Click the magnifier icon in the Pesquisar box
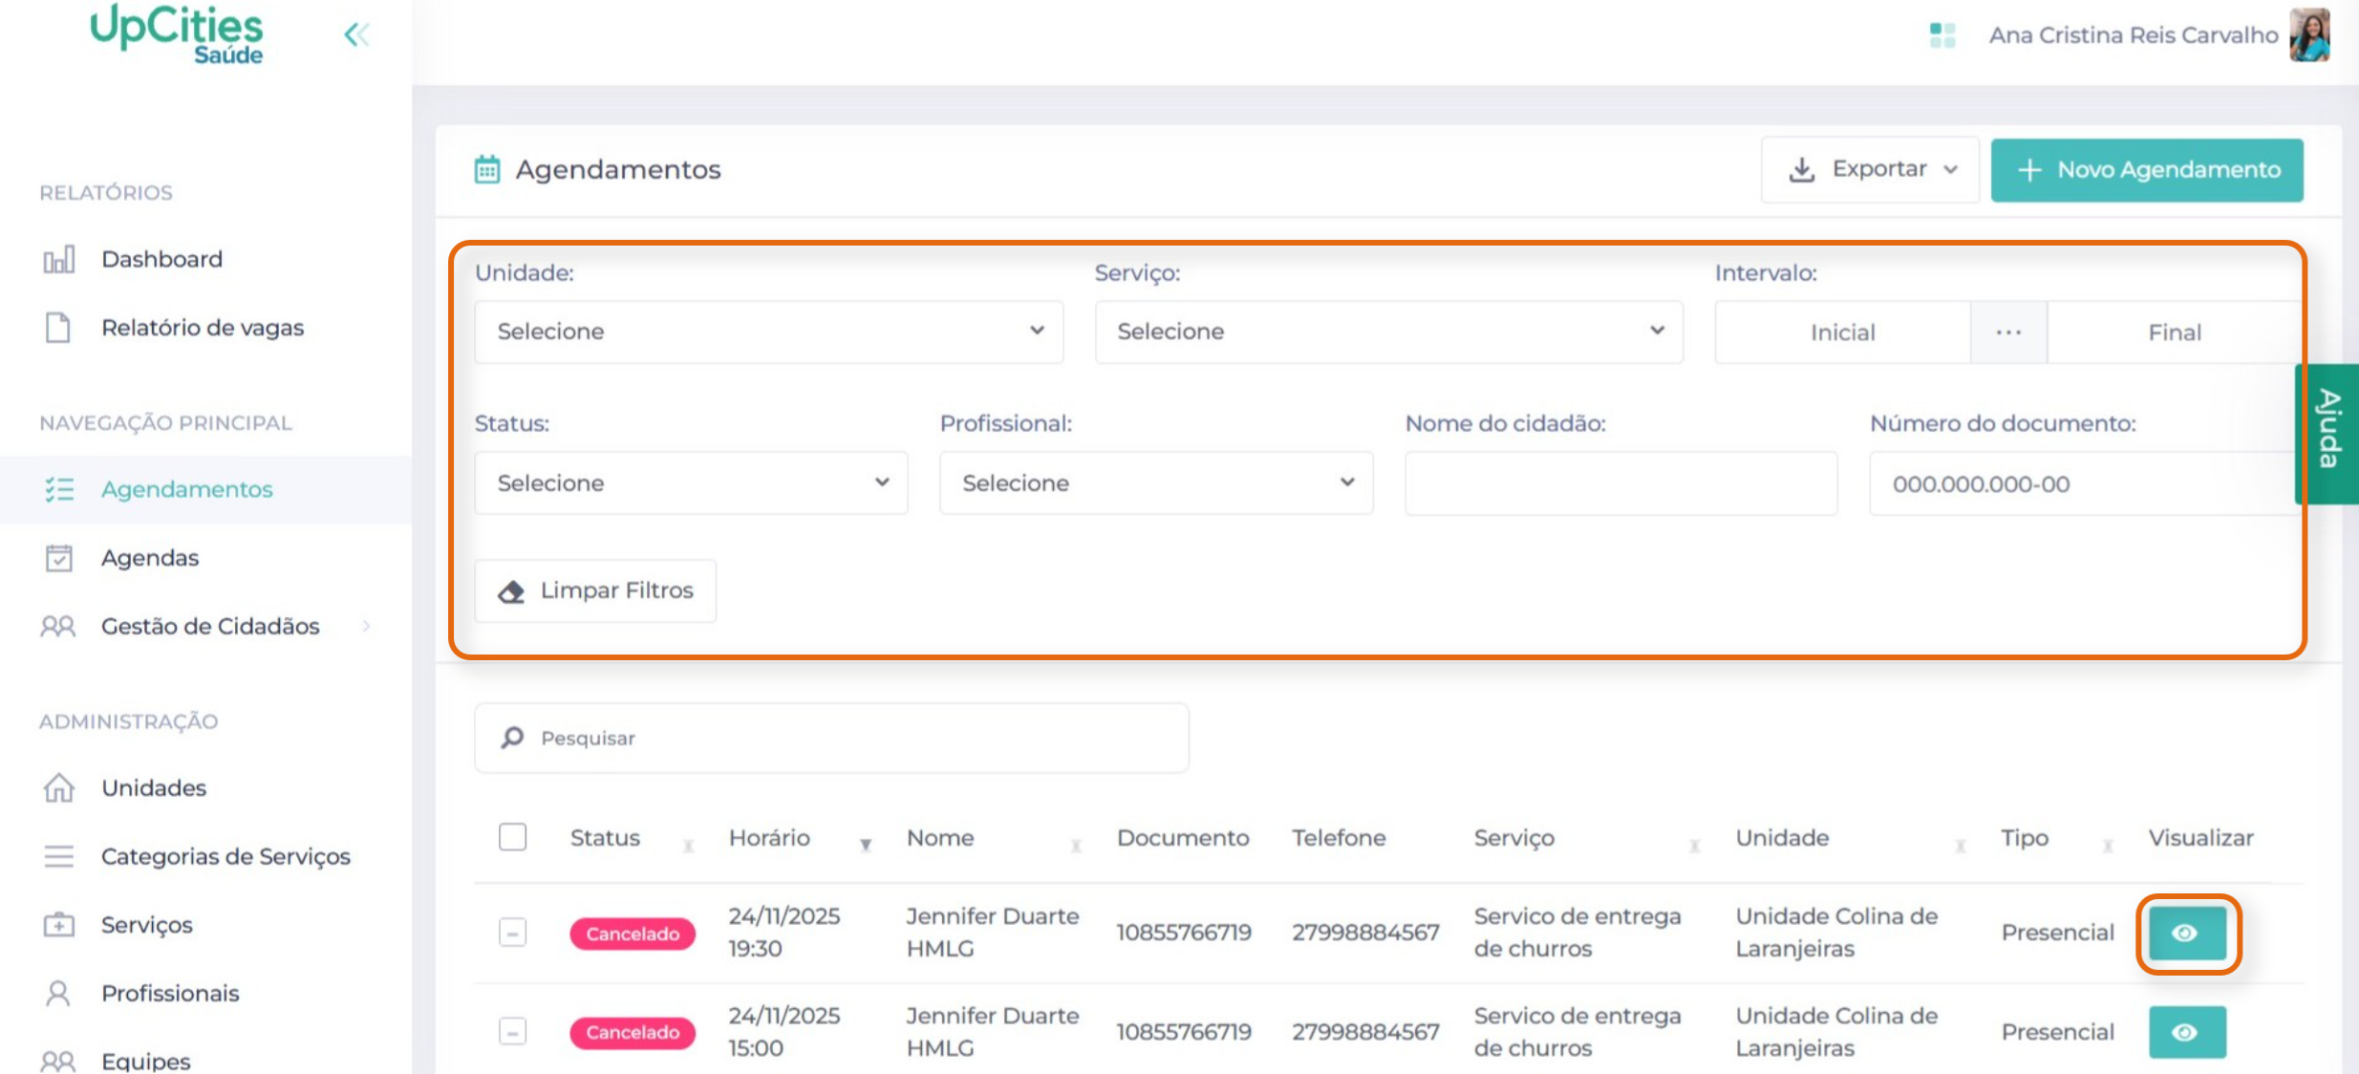Image resolution: width=2359 pixels, height=1074 pixels. point(512,738)
